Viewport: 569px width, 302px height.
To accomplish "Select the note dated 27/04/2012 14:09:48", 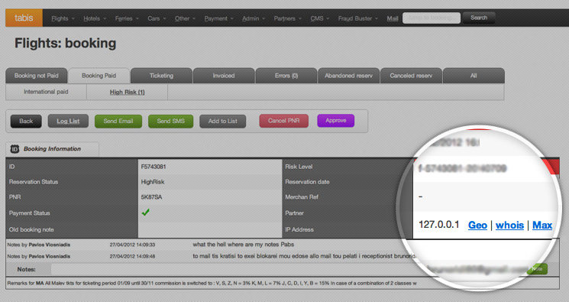I will [132, 256].
